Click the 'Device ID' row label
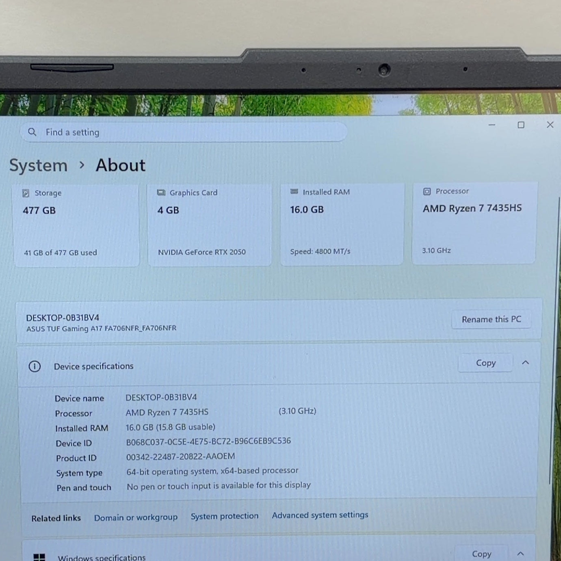The height and width of the screenshot is (561, 561). (74, 443)
